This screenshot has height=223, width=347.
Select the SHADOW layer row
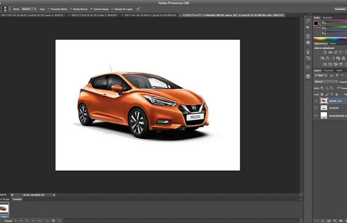tap(330, 108)
